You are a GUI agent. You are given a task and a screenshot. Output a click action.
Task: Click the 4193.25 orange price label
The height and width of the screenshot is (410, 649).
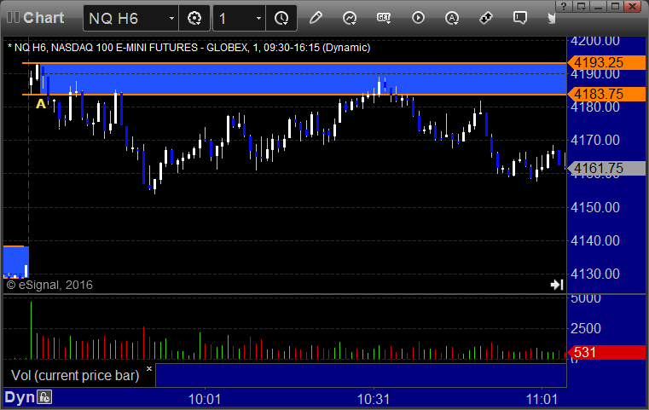(606, 62)
